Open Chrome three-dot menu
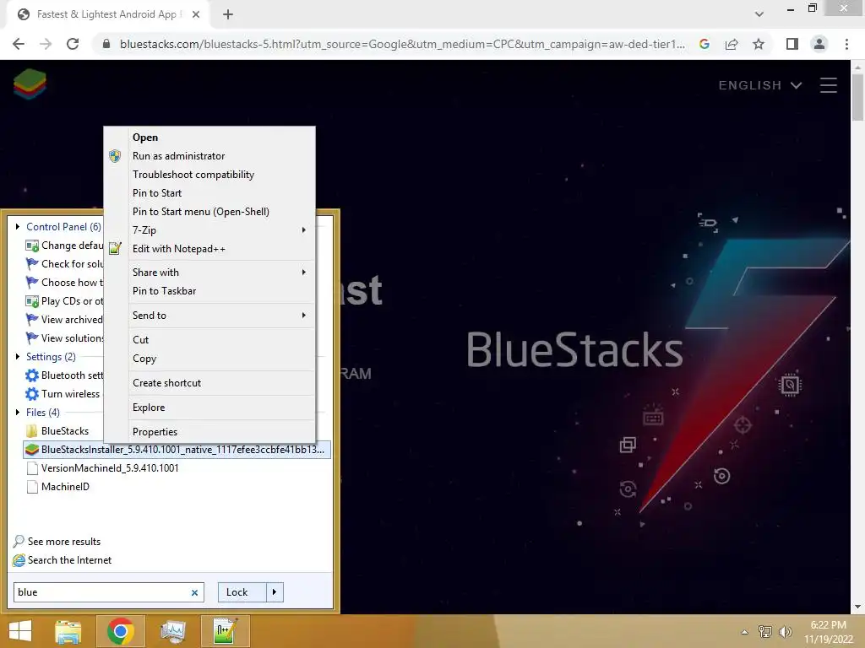 (846, 44)
